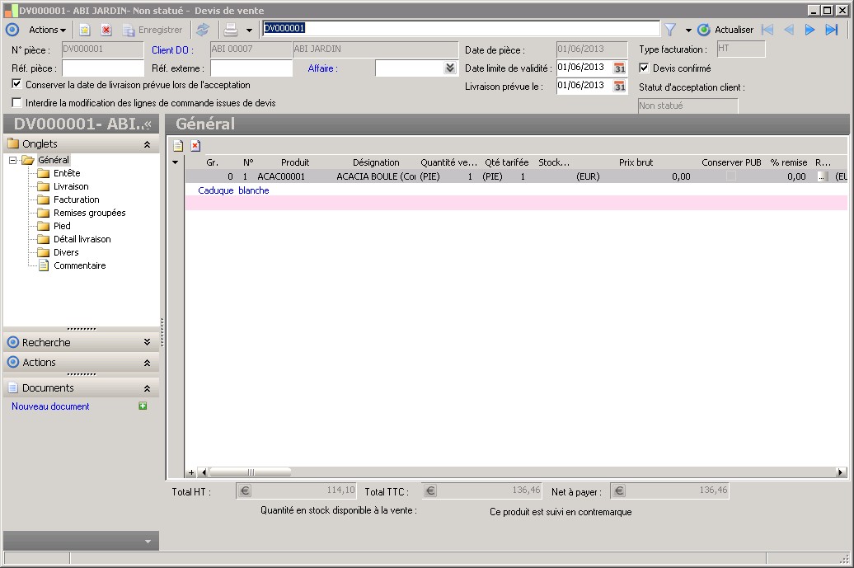Click the red delete document icon
This screenshot has height=568, width=854.
(106, 30)
